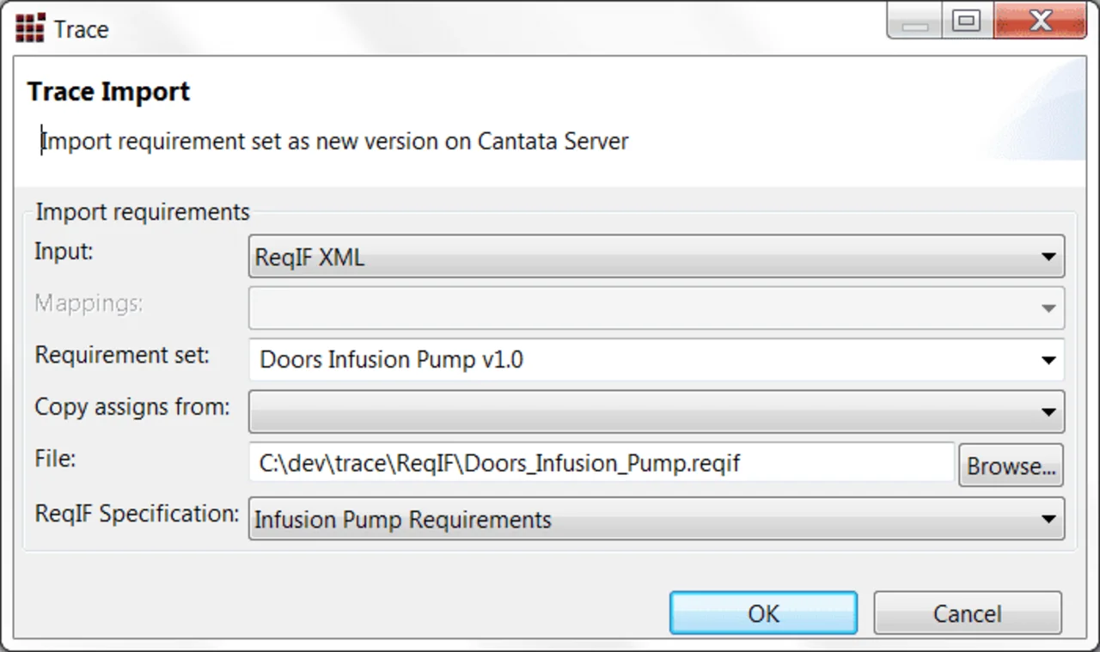This screenshot has height=652, width=1100.
Task: Click the Cancel button
Action: click(x=968, y=613)
